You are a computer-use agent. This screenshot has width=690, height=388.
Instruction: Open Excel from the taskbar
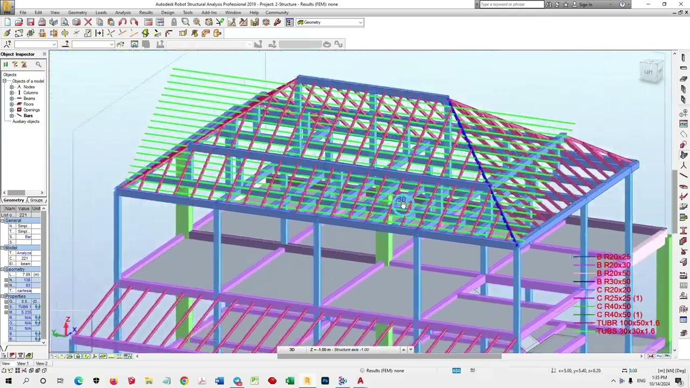pos(289,381)
